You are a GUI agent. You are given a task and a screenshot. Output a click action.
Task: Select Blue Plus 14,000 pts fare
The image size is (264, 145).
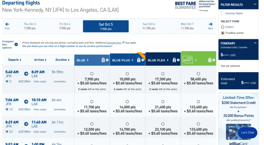(x=127, y=101)
